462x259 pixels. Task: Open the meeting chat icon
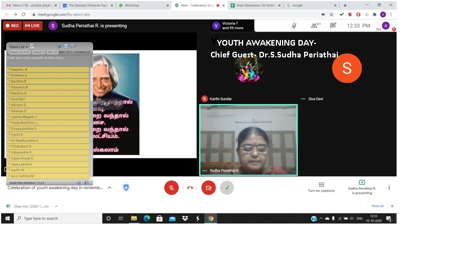pos(333,25)
